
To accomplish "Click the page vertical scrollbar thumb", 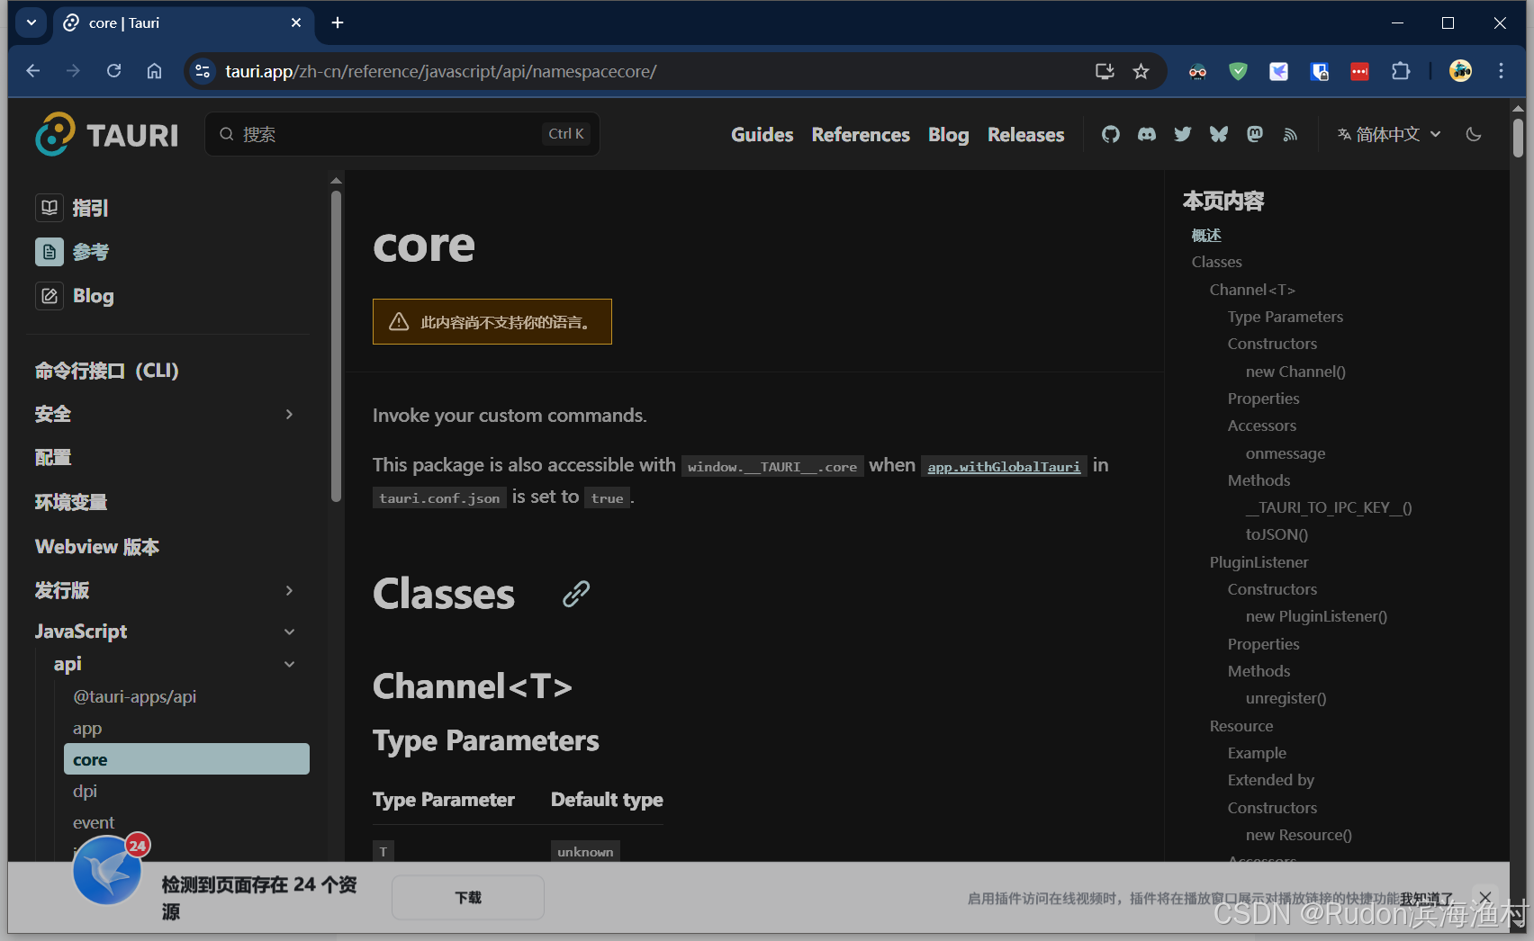I will point(1518,138).
